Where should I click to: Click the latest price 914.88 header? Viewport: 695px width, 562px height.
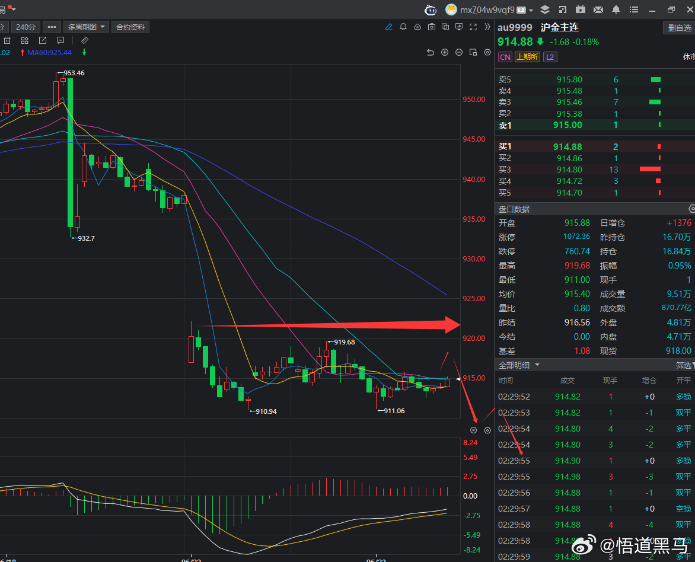coord(515,41)
